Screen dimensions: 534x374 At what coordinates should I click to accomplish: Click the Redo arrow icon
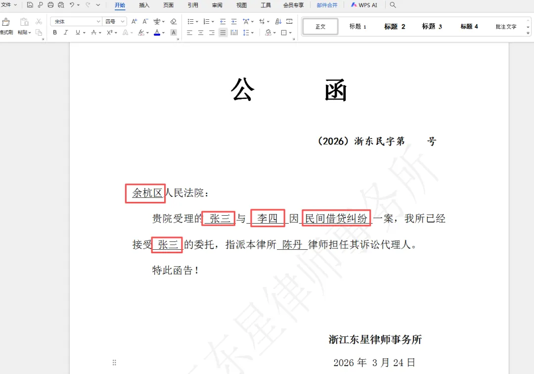(88, 5)
